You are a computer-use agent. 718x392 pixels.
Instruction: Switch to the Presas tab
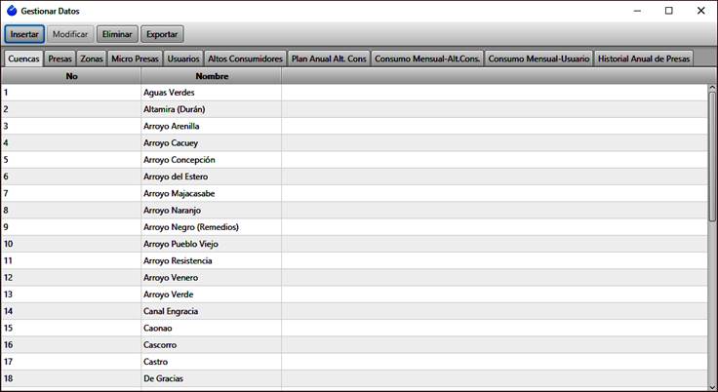click(60, 59)
